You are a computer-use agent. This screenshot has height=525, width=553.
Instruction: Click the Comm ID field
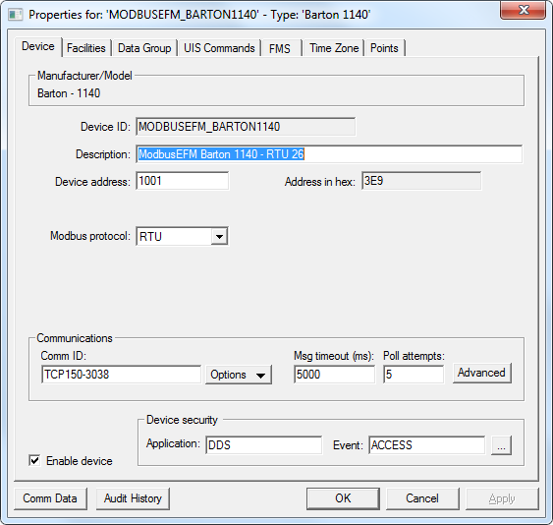coord(122,375)
